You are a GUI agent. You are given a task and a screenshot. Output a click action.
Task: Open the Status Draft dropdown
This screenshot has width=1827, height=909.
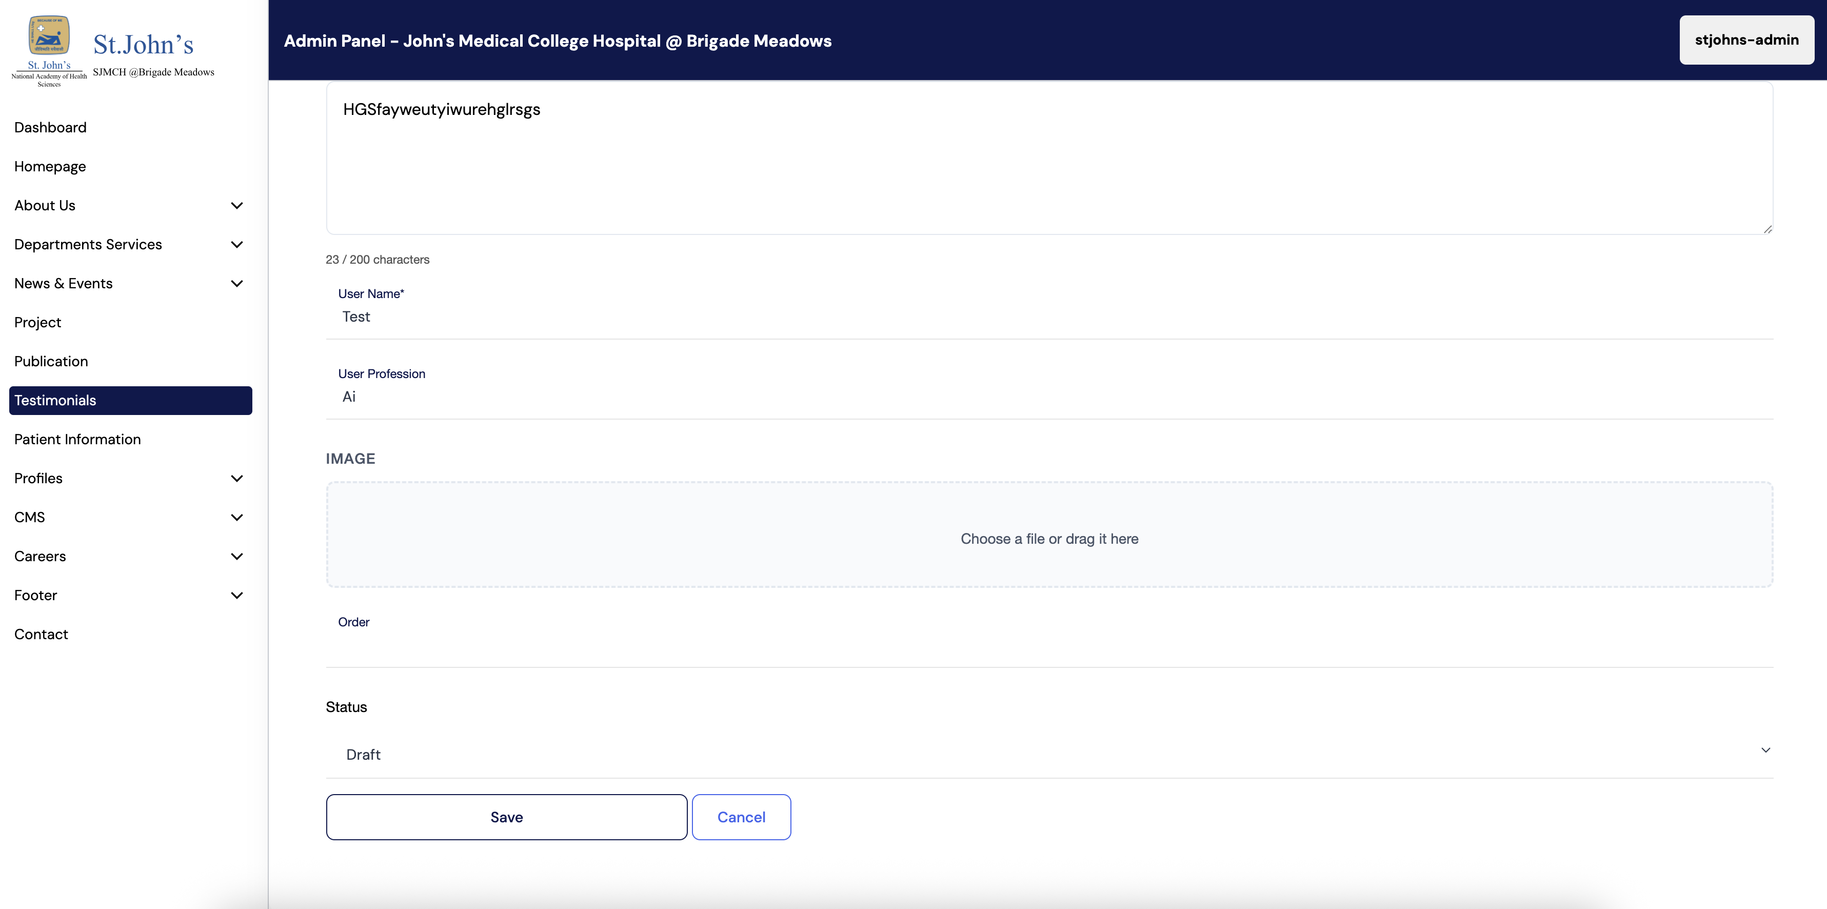click(x=1049, y=754)
